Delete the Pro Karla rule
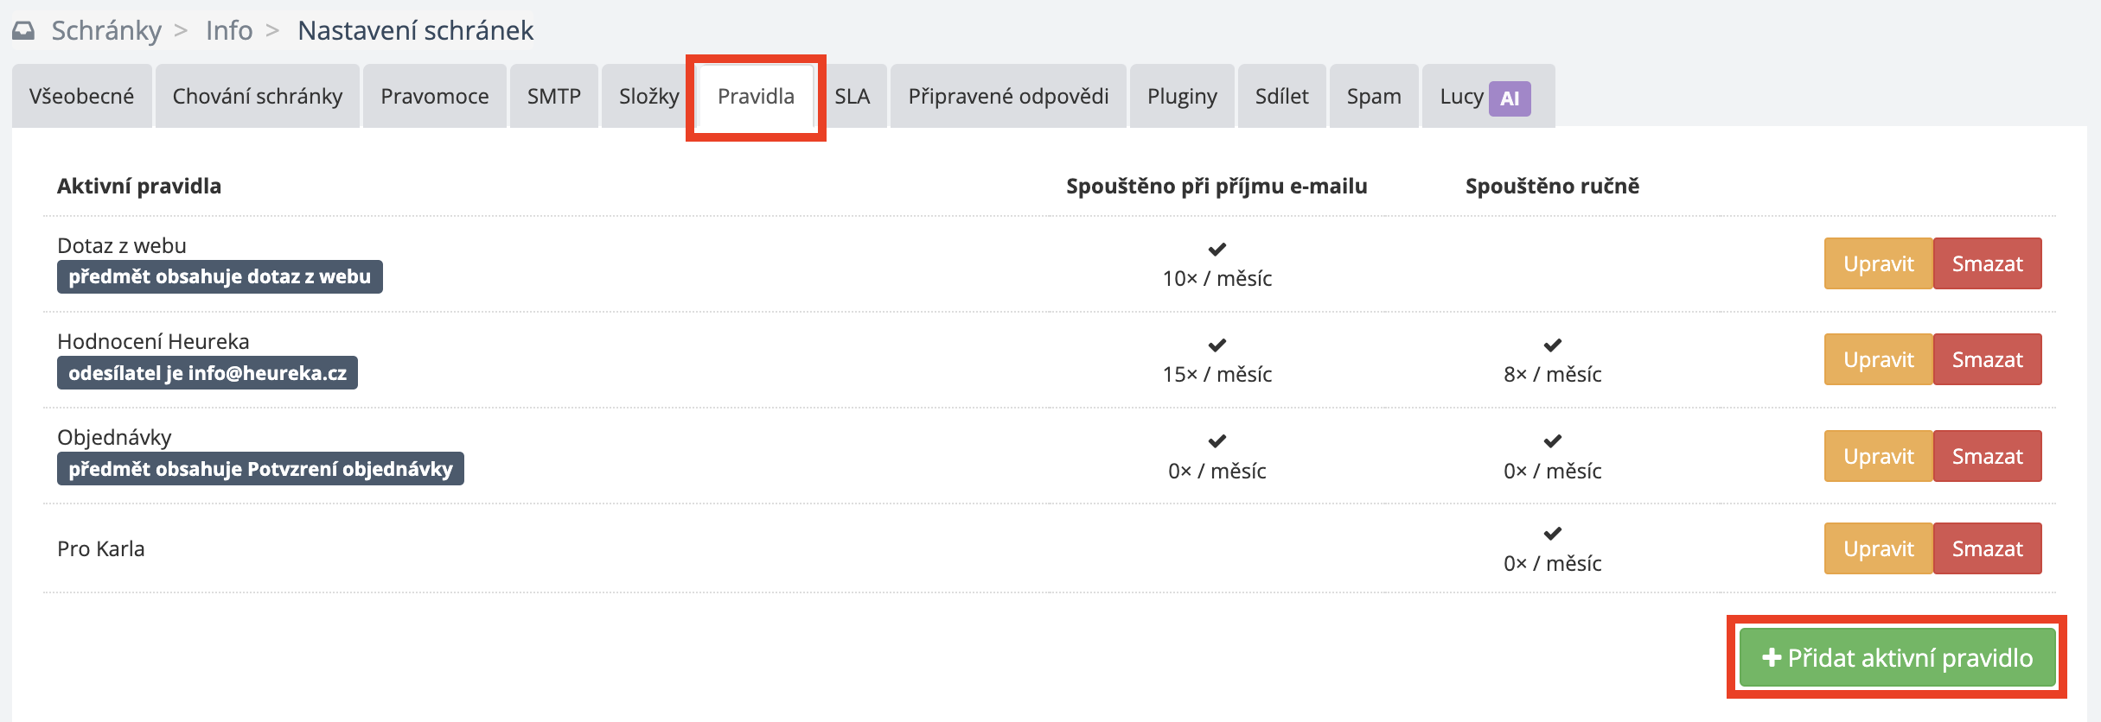Screen dimensions: 2101x722 point(1987,549)
